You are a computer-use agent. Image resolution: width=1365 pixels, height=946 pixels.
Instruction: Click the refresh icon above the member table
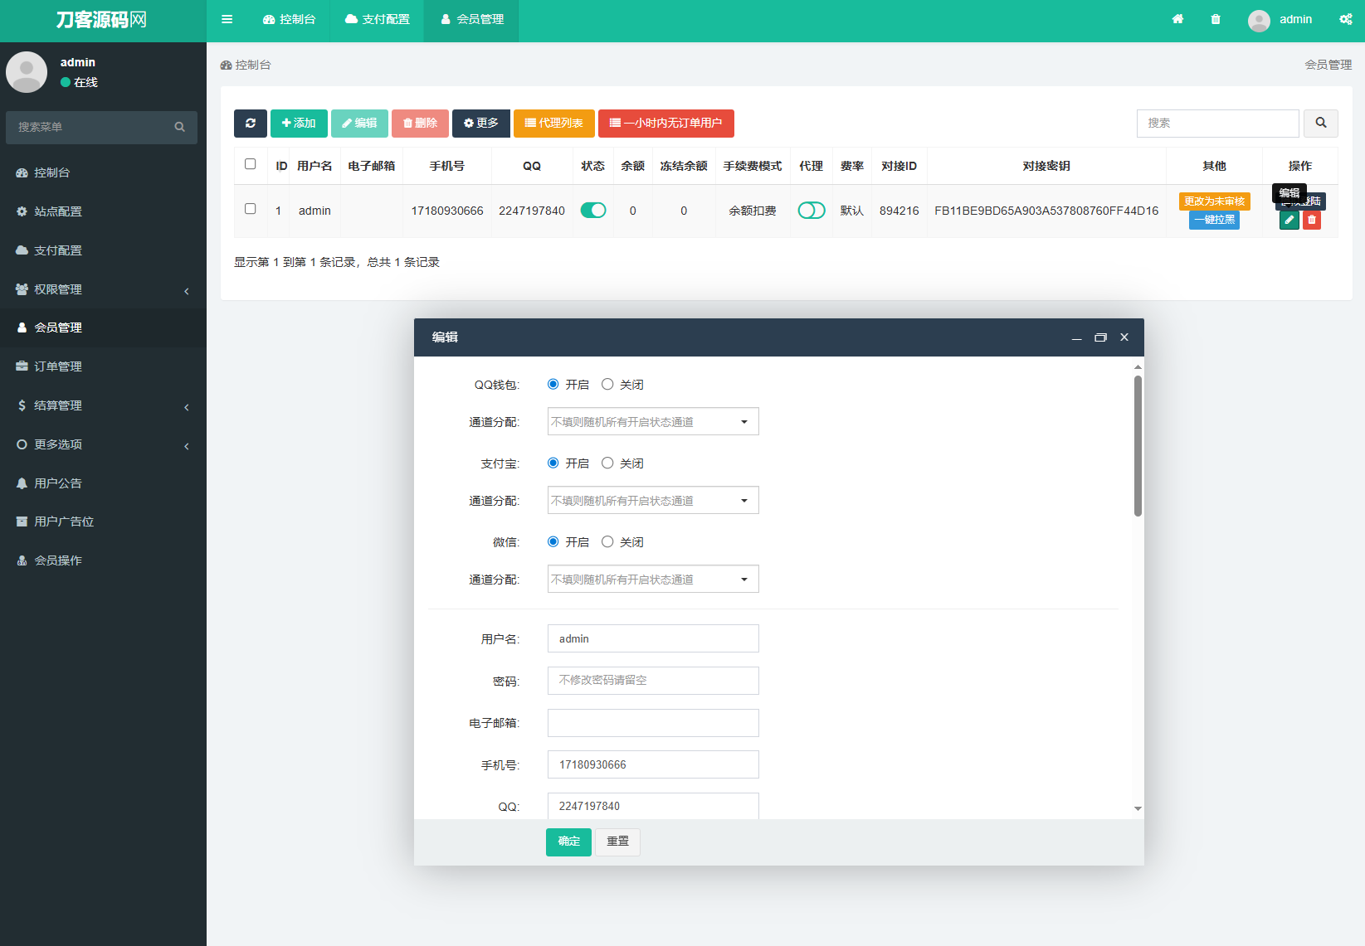tap(251, 123)
